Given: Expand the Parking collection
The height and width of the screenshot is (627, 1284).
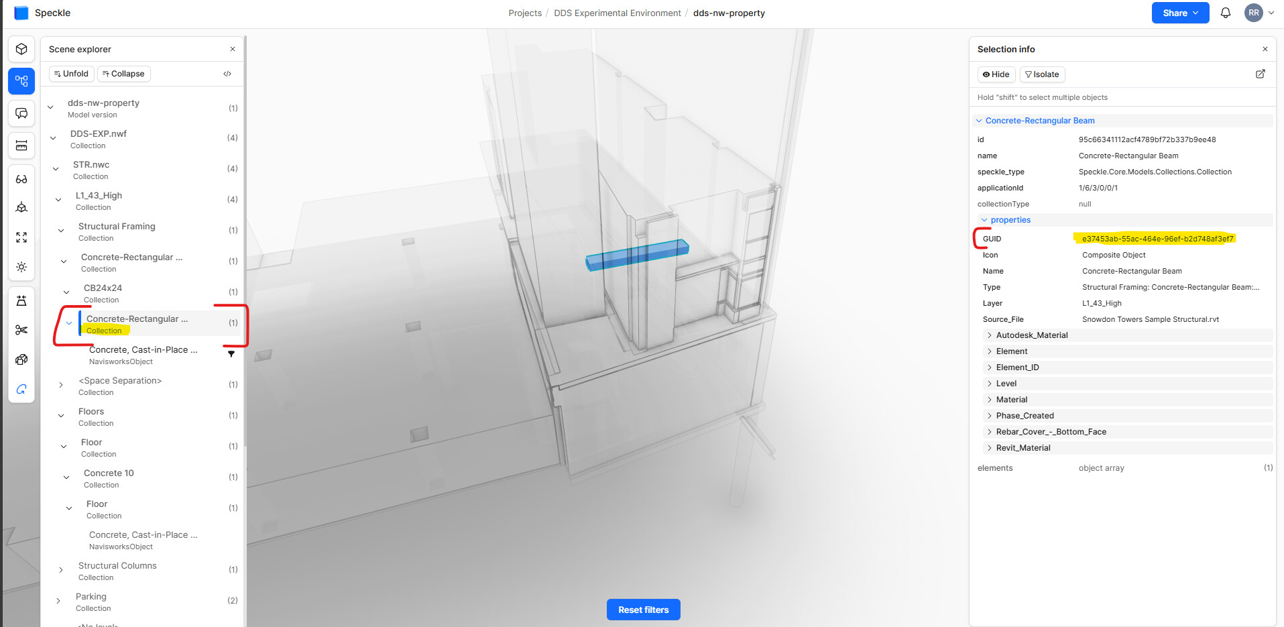Looking at the screenshot, I should pos(58,601).
